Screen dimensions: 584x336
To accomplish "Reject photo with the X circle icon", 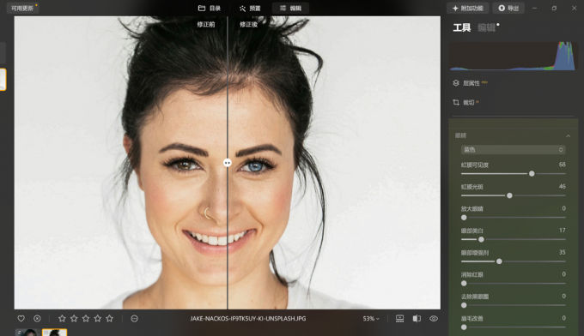I will [x=37, y=319].
